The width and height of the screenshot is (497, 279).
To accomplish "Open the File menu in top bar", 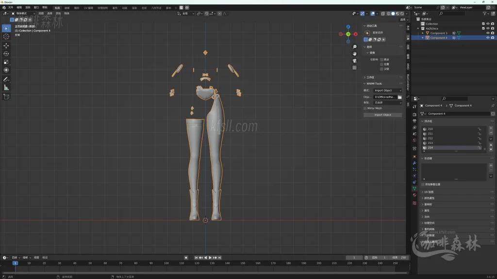I will coord(11,8).
